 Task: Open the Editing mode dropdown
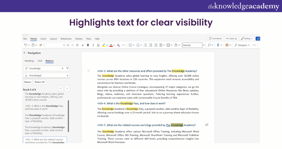click(247, 38)
